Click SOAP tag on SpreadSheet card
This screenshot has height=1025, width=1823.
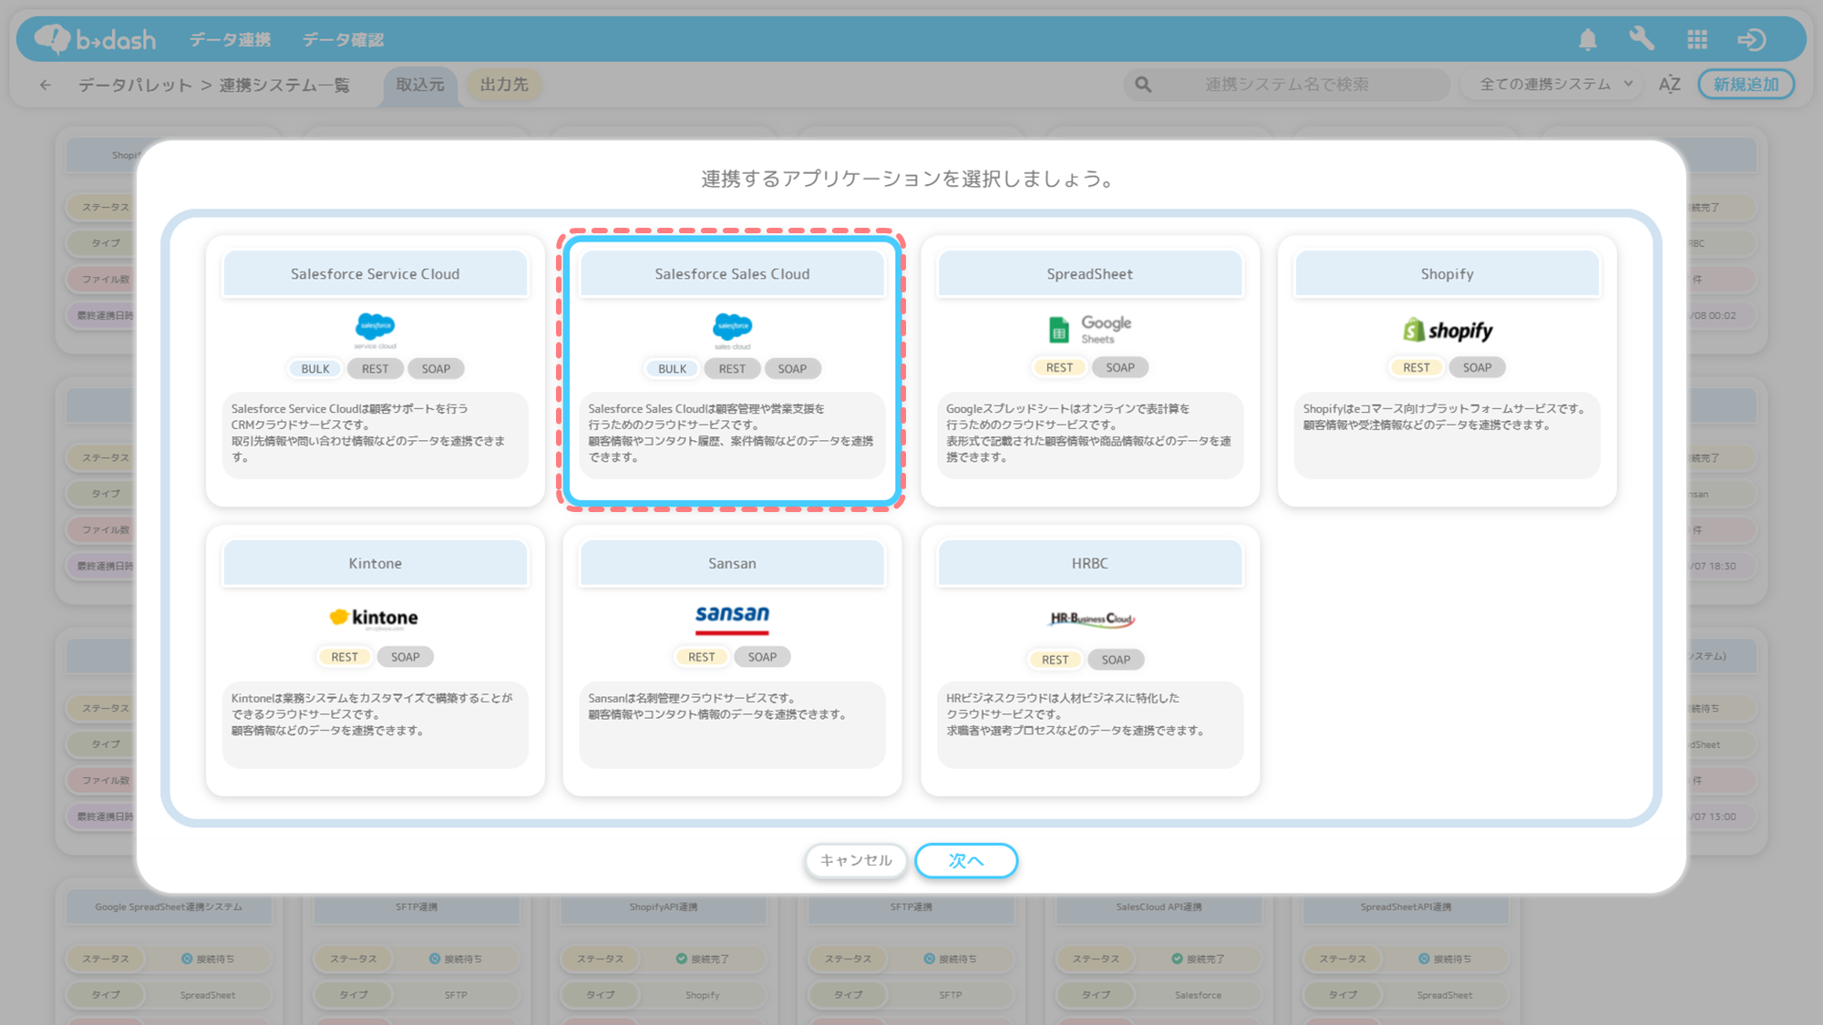point(1120,368)
